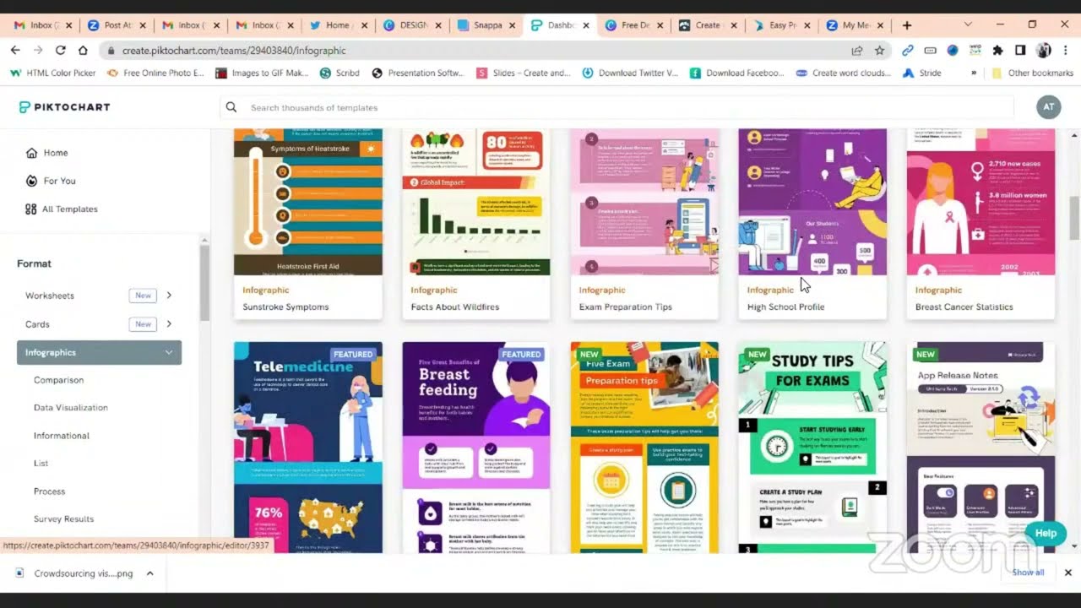Open the Facts About Wildfires template
Image resolution: width=1081 pixels, height=608 pixels.
pos(476,224)
